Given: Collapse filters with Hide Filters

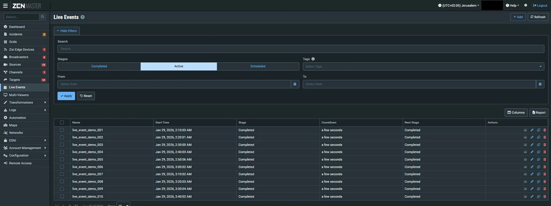Looking at the screenshot, I should pos(67,31).
